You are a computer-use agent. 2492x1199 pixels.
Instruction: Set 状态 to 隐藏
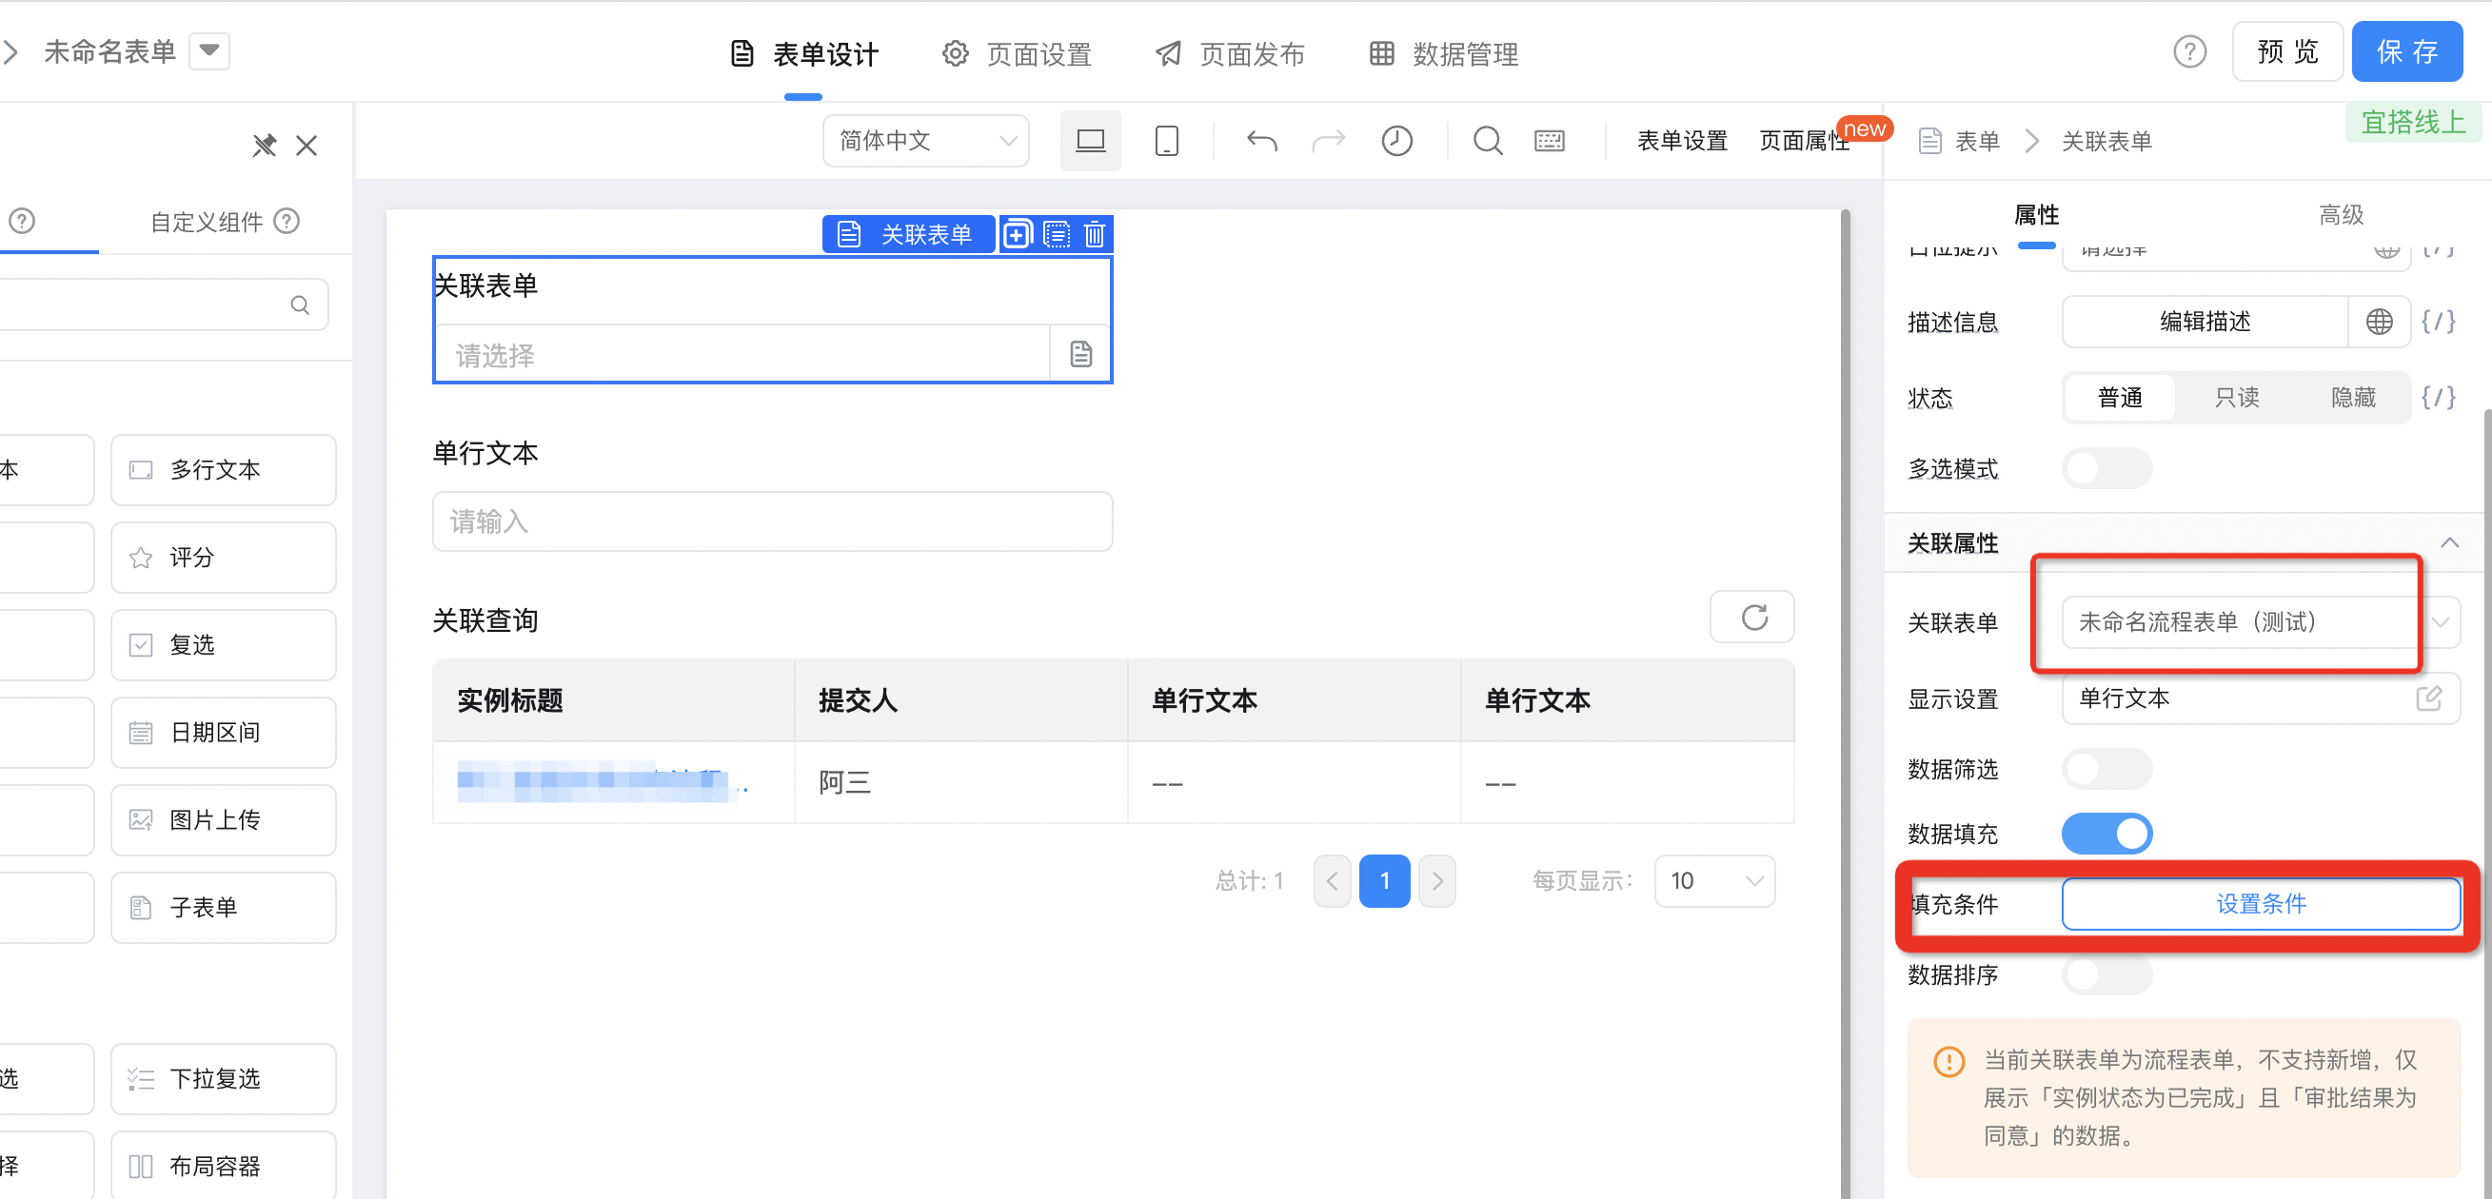click(2353, 398)
